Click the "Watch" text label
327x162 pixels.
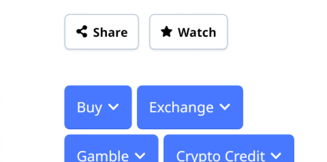pyautogui.click(x=197, y=32)
